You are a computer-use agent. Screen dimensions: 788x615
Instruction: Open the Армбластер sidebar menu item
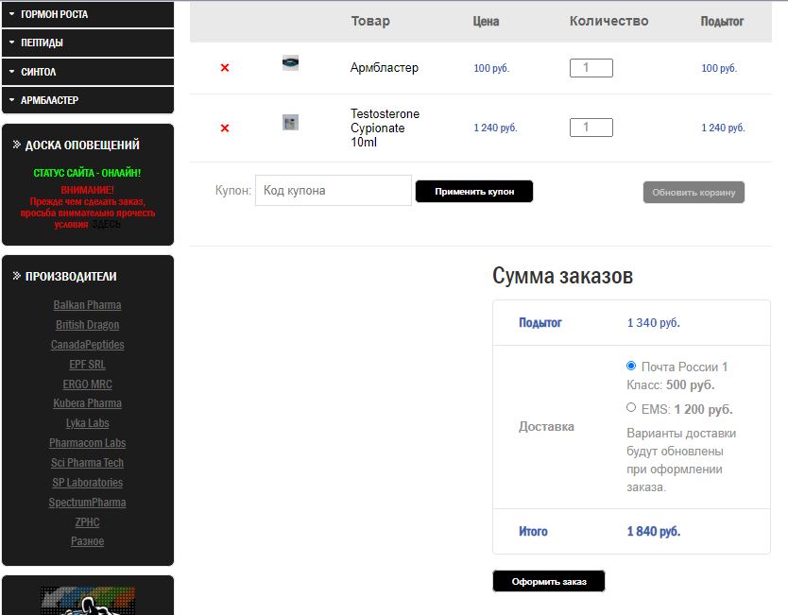tap(88, 100)
